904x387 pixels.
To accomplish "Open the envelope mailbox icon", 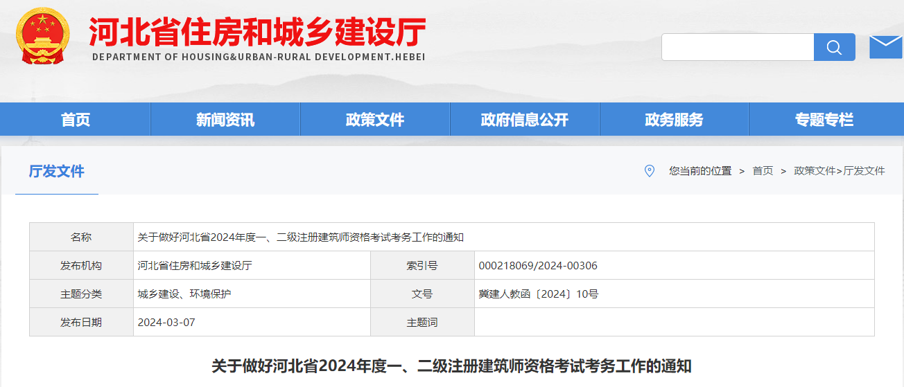I will 885,47.
